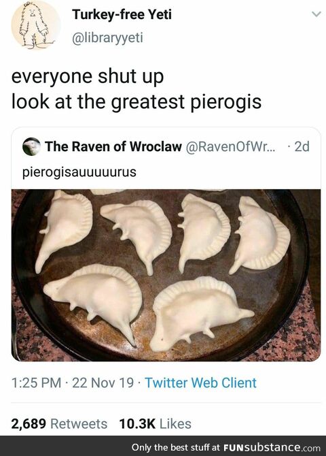Open the Turkey-free Yeti display name
Viewport: 326px width, 456px height.
122,14
